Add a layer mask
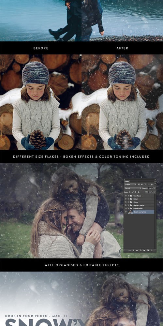This screenshot has width=163, height=326. coord(137,250)
